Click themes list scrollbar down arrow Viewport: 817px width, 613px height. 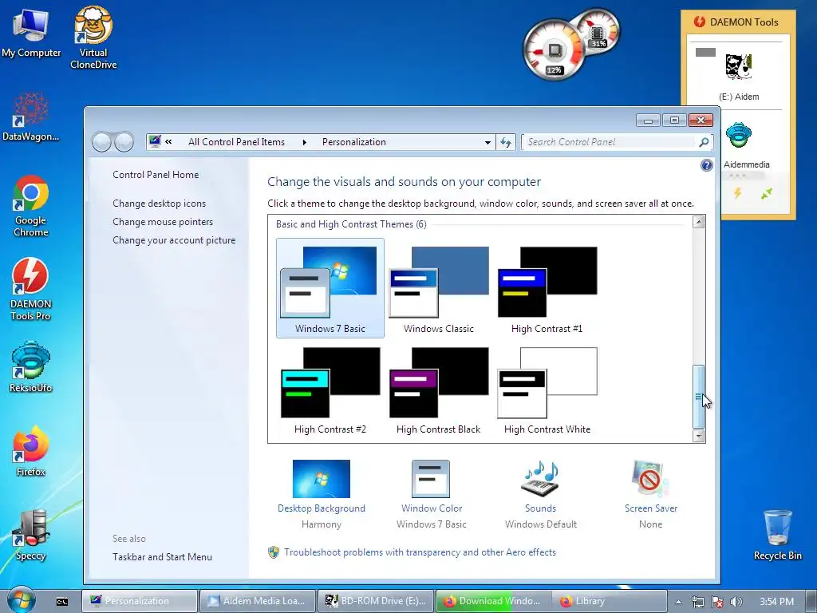pos(699,436)
